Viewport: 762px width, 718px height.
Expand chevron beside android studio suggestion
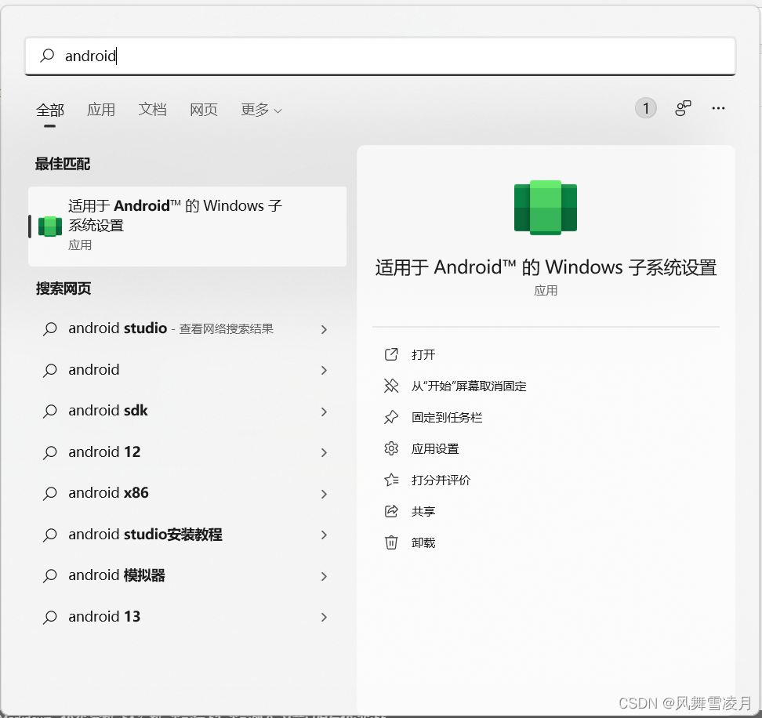(x=324, y=329)
